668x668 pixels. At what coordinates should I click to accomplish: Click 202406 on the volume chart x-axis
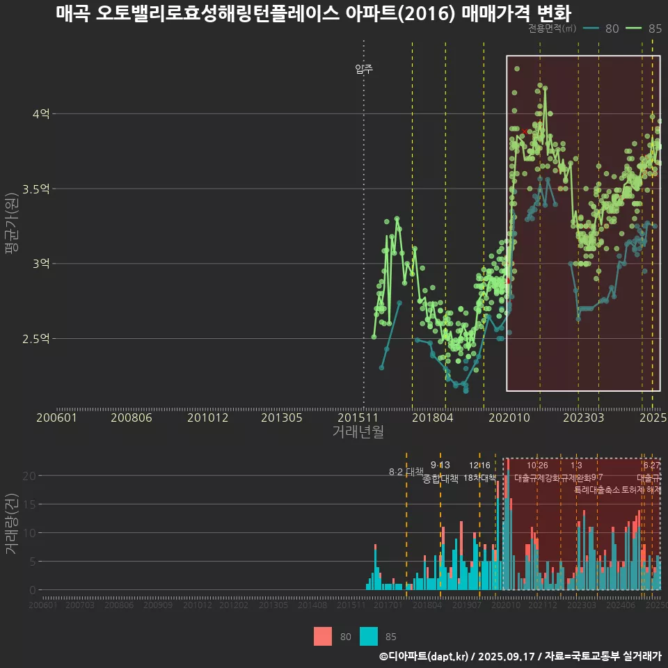click(620, 605)
